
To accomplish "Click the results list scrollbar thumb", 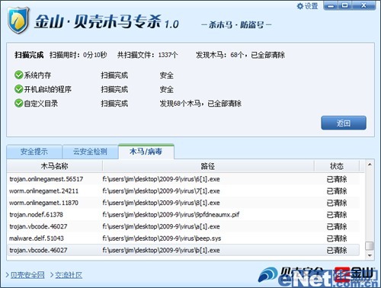I will coord(370,245).
